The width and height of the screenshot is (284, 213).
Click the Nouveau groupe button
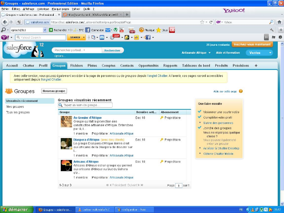point(54,91)
